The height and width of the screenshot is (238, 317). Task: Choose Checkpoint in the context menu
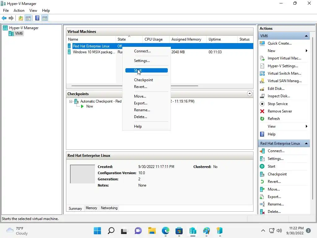coord(146,80)
